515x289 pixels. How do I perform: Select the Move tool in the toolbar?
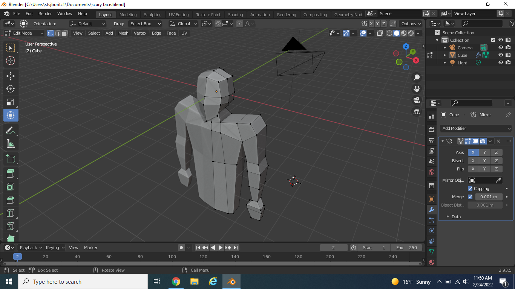point(11,76)
